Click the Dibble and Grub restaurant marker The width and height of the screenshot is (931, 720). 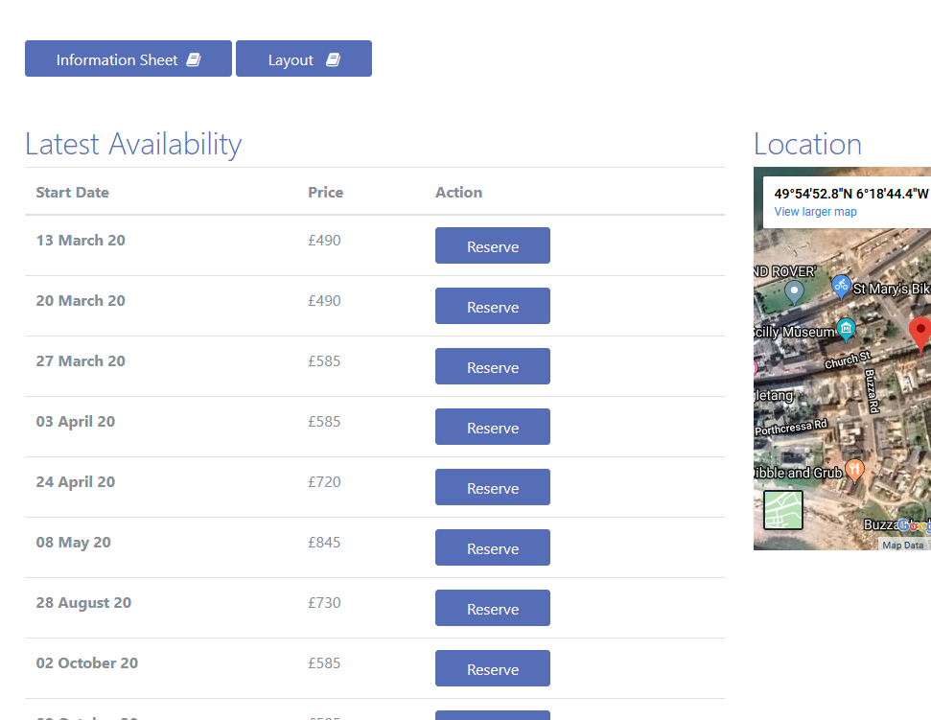[x=854, y=471]
